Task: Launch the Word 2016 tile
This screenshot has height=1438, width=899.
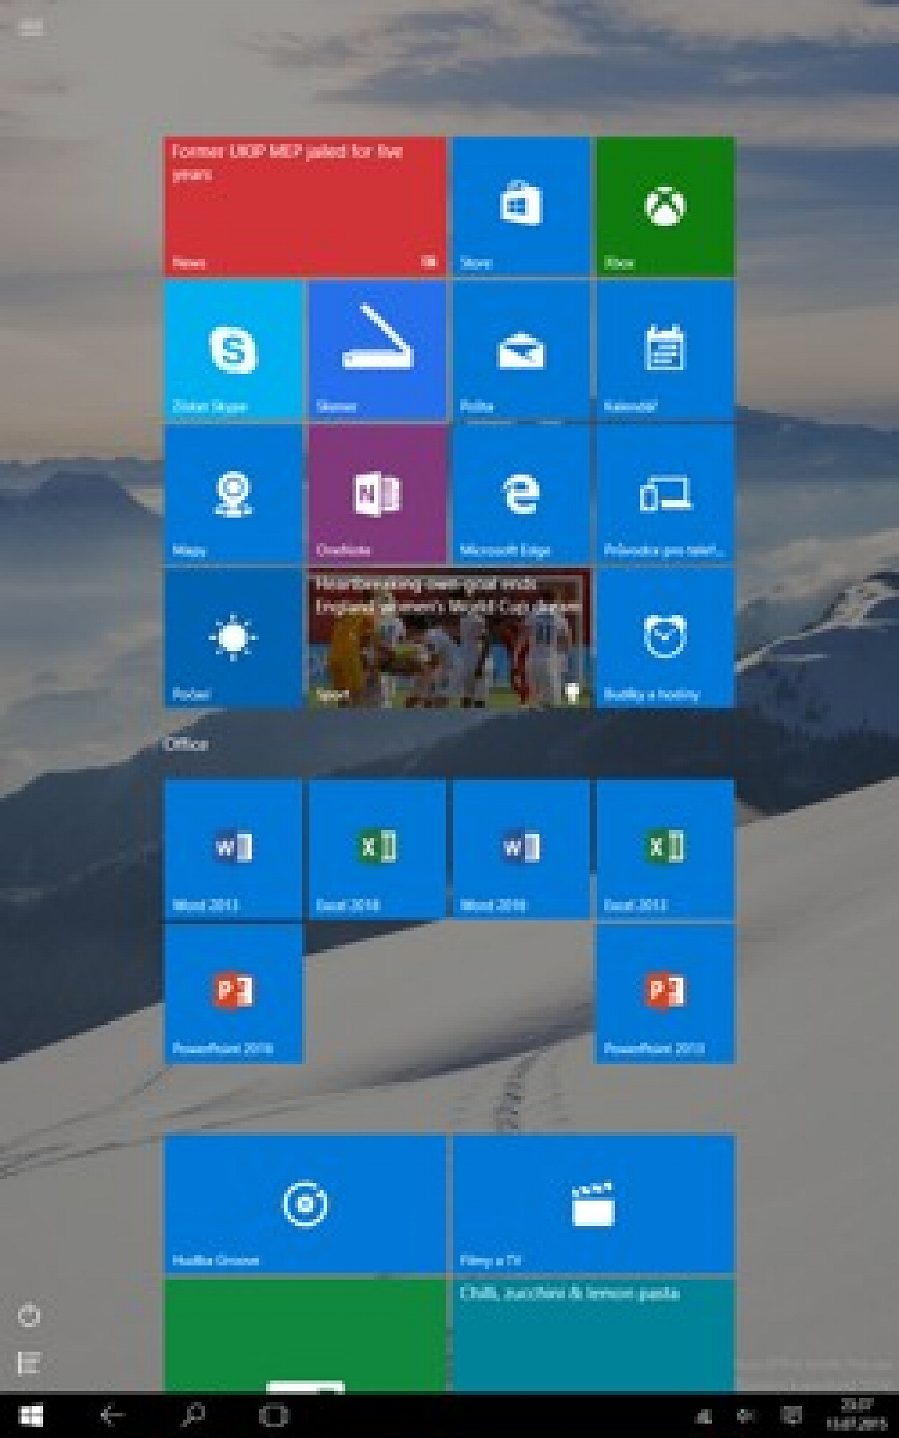Action: pyautogui.click(x=521, y=849)
